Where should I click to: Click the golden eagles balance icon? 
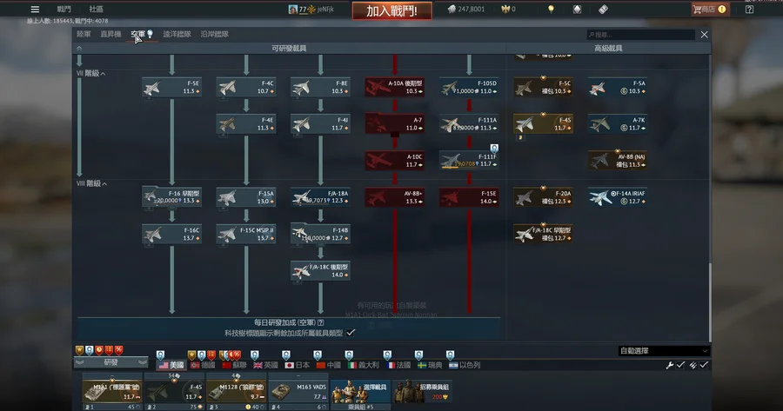coord(505,9)
